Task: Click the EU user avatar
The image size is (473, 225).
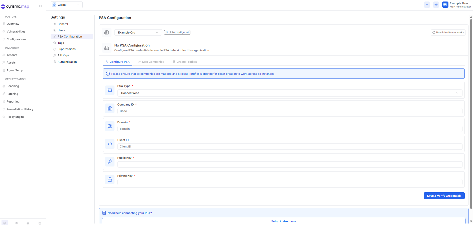Action: (x=445, y=5)
